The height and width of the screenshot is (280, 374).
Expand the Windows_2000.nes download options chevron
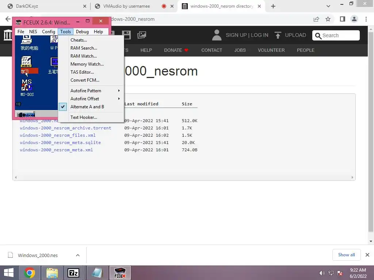click(78, 255)
